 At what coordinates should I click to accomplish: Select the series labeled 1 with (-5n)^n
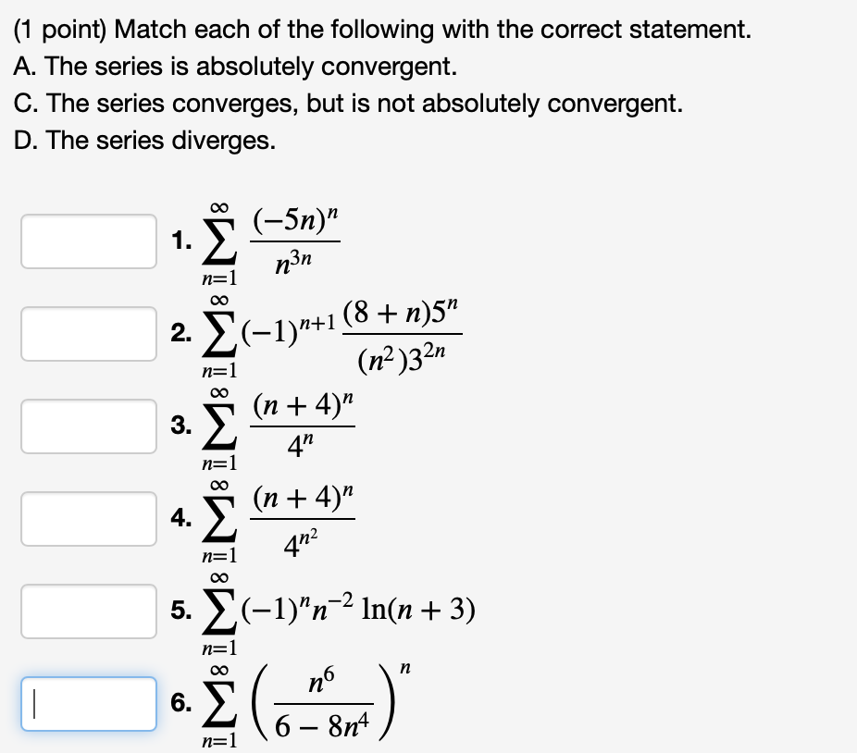coord(278,239)
